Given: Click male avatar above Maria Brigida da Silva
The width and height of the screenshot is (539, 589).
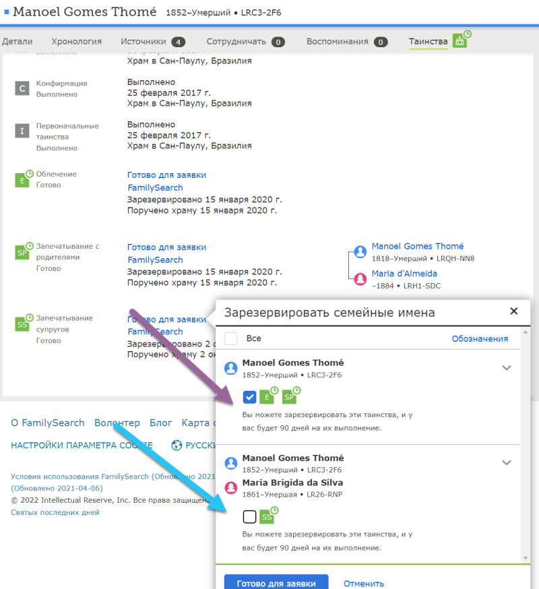Looking at the screenshot, I should click(231, 463).
